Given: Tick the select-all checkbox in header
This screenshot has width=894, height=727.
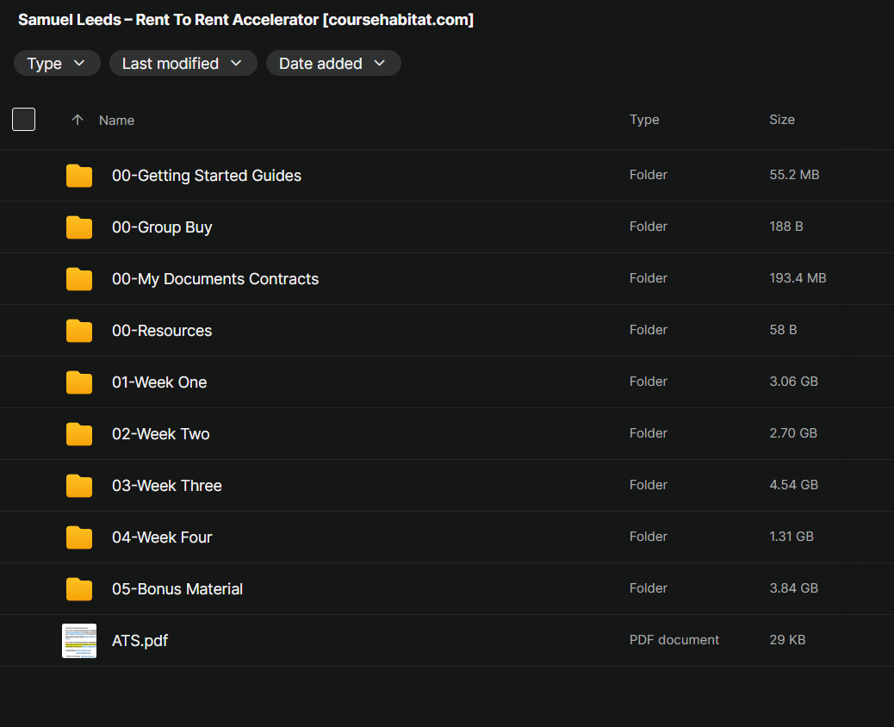Looking at the screenshot, I should point(24,120).
